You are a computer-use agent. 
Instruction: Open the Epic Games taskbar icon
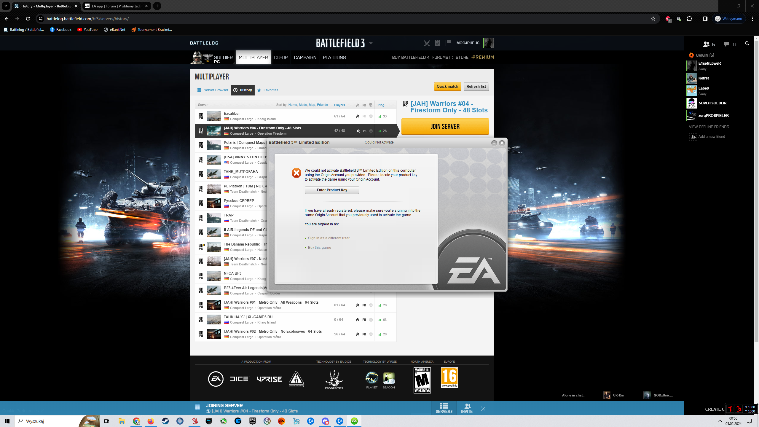coord(252,421)
